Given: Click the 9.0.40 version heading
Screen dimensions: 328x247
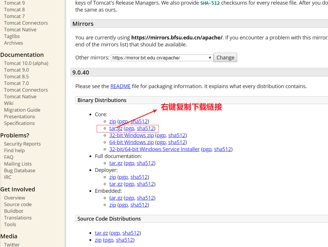Looking at the screenshot, I should 80,72.
